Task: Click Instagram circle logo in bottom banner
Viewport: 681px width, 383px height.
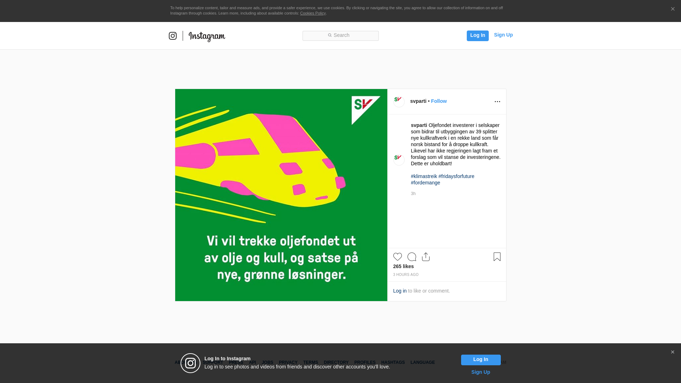Action: pos(190,363)
